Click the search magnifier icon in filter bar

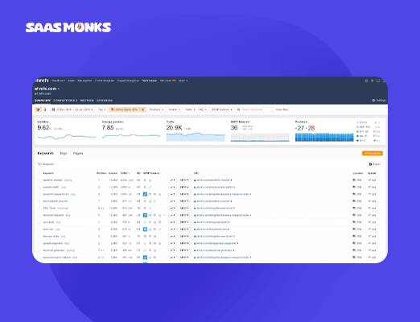coord(238,109)
